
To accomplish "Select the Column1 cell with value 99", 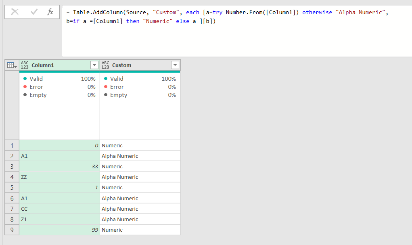I will click(59, 230).
